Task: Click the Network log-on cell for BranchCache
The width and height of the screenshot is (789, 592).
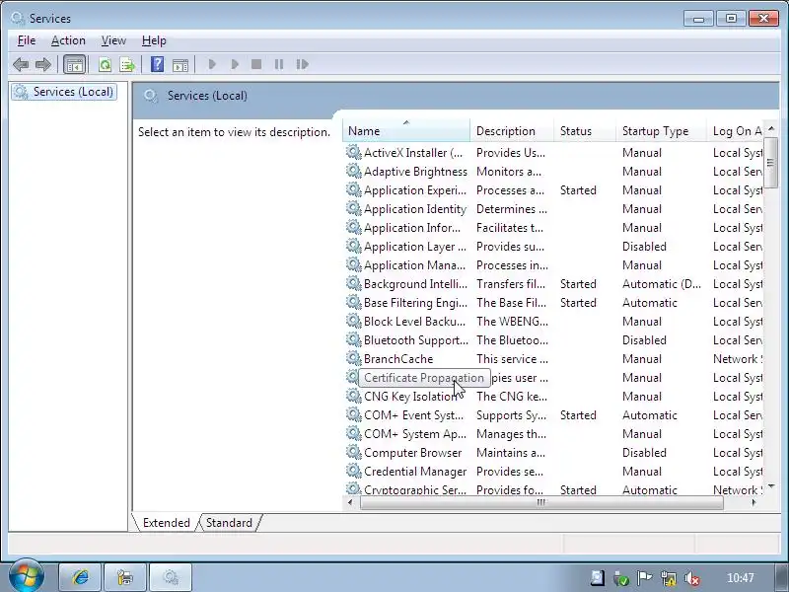Action: [x=737, y=359]
